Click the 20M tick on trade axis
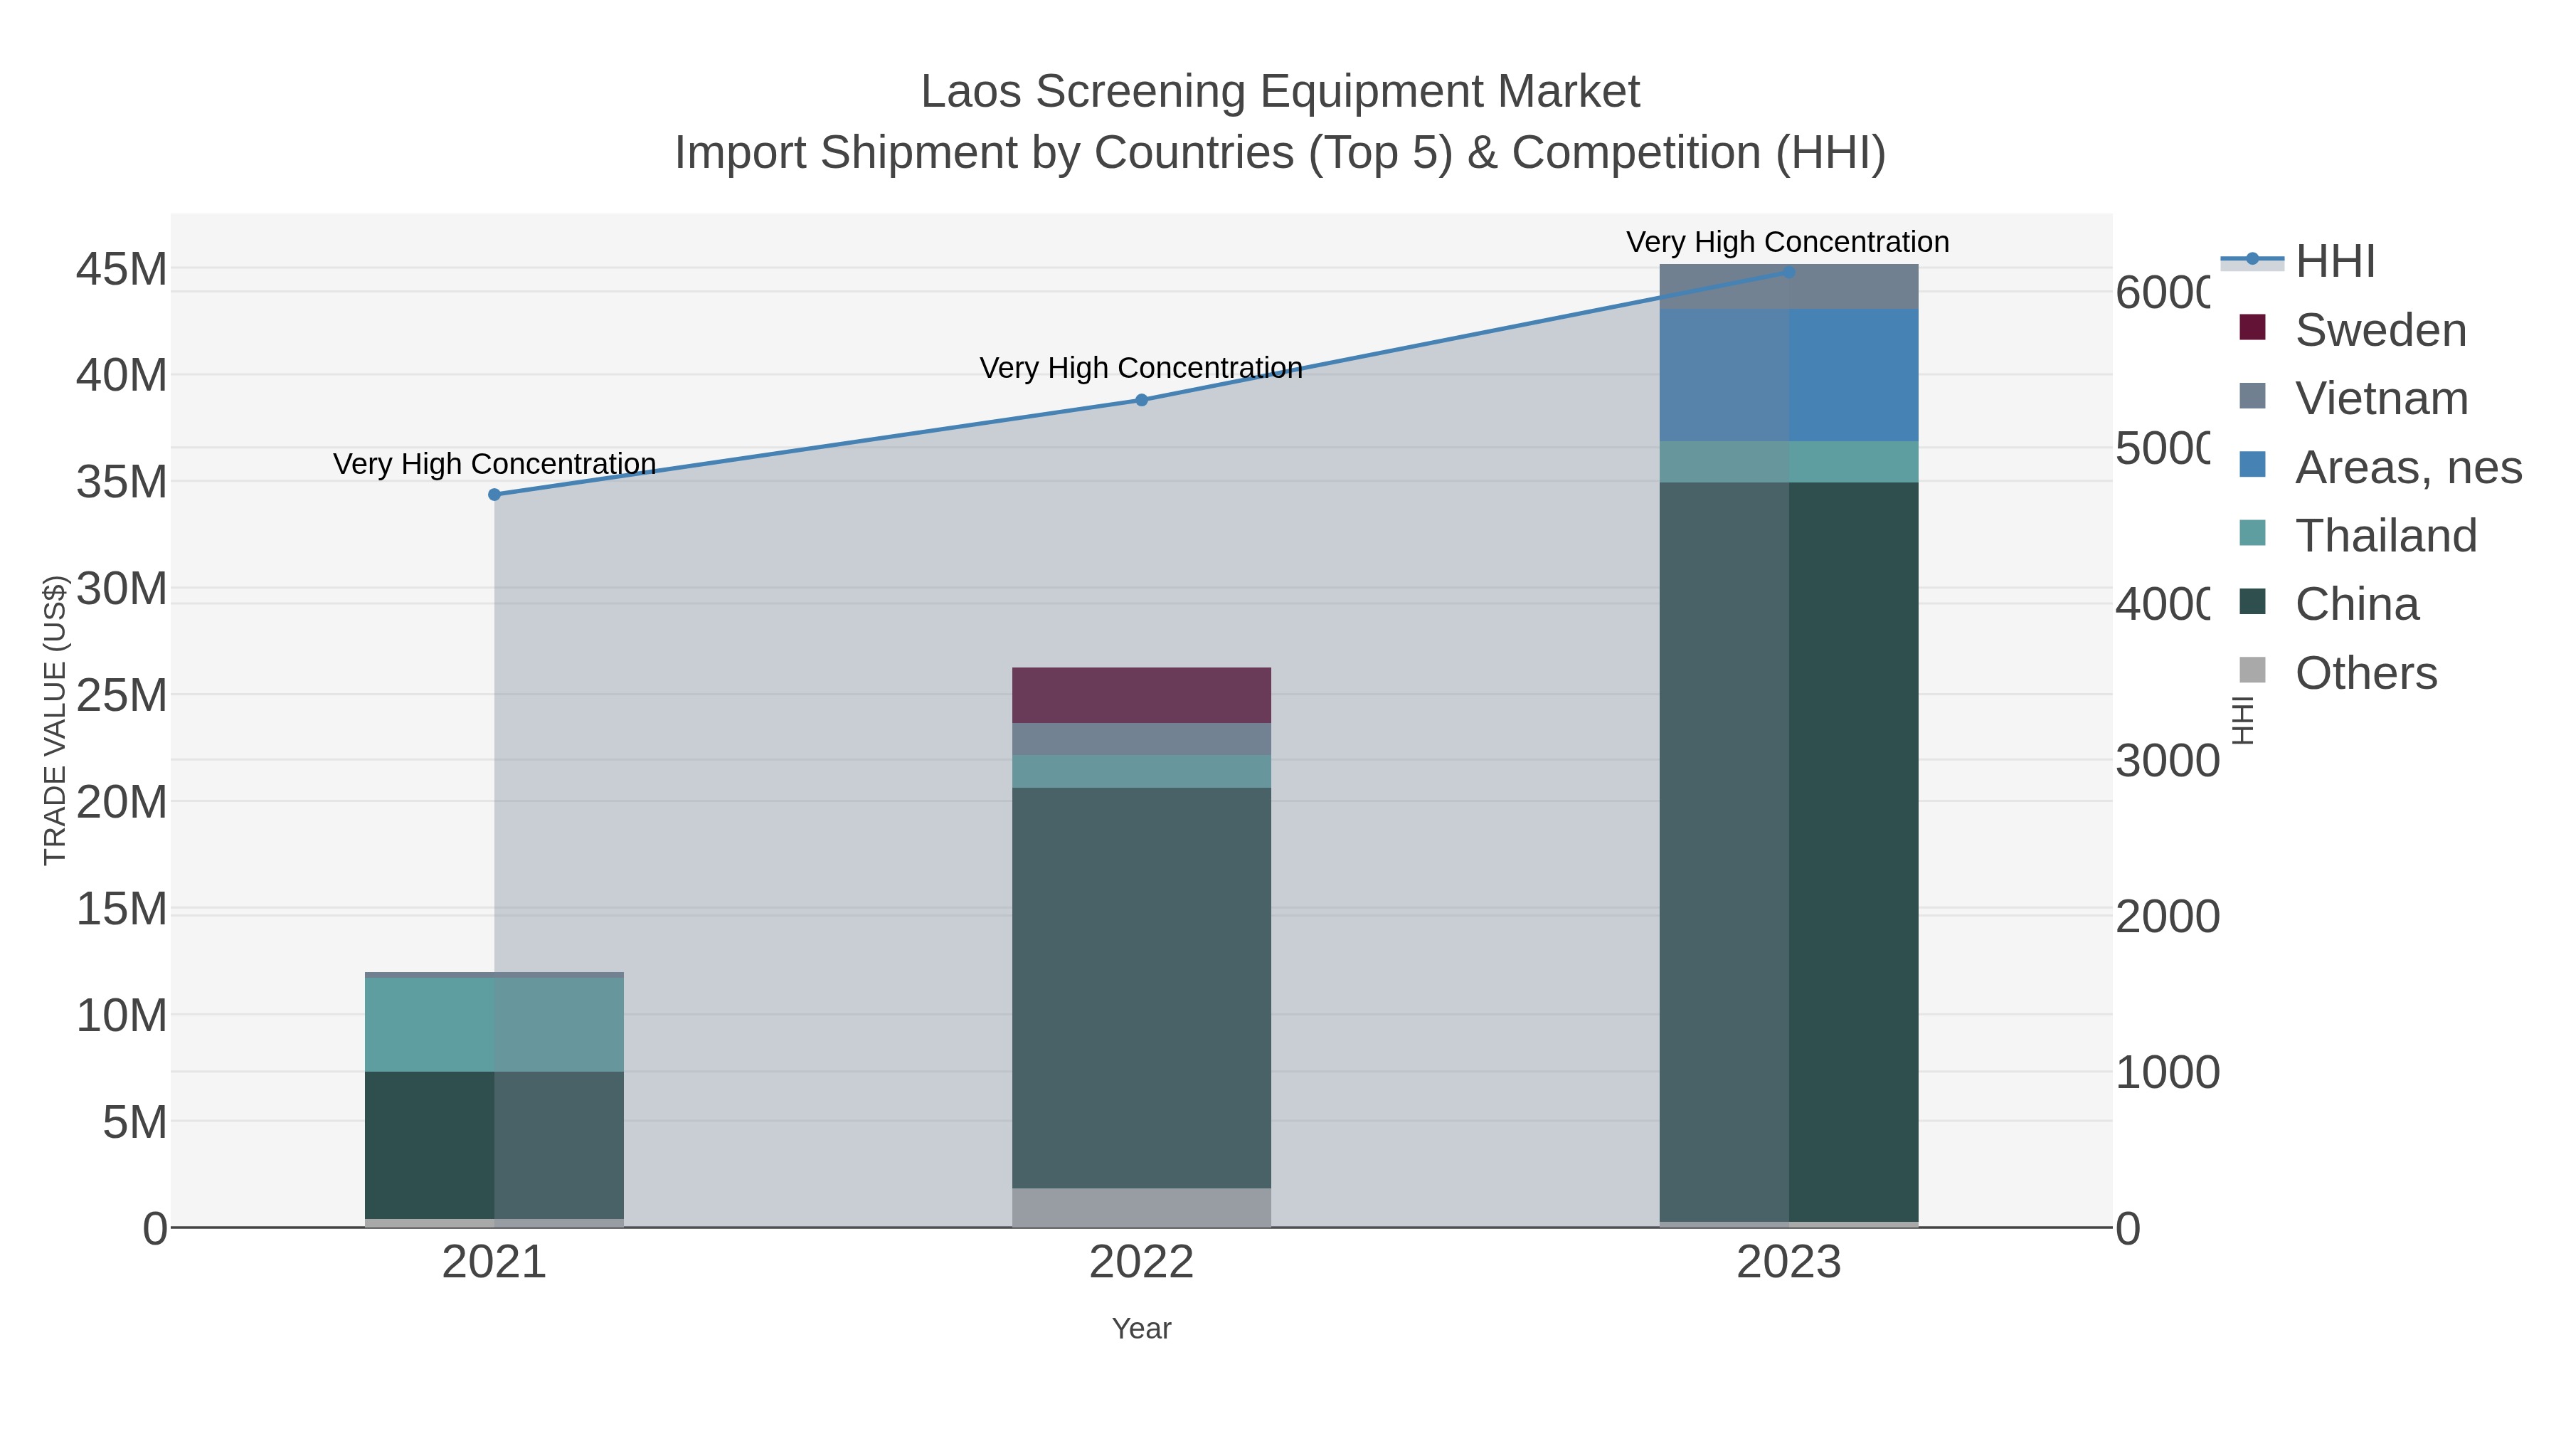This screenshot has width=2561, height=1441. coord(121,803)
